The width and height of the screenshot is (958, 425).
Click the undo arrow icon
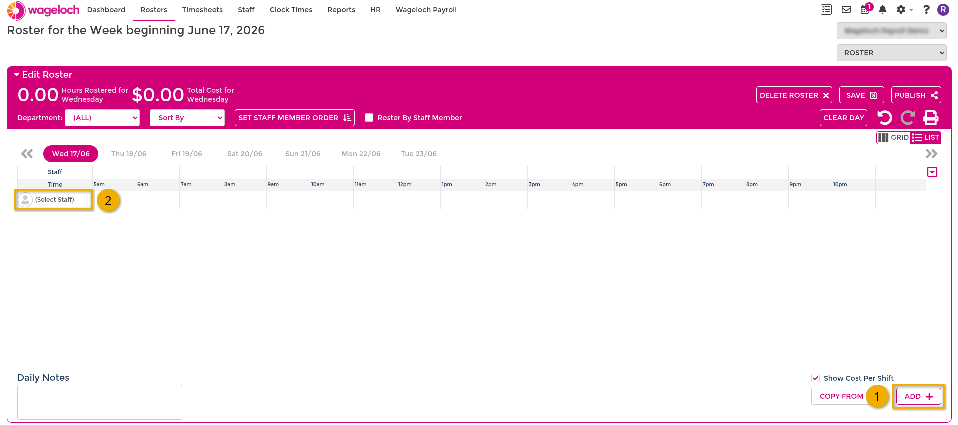[x=884, y=118]
